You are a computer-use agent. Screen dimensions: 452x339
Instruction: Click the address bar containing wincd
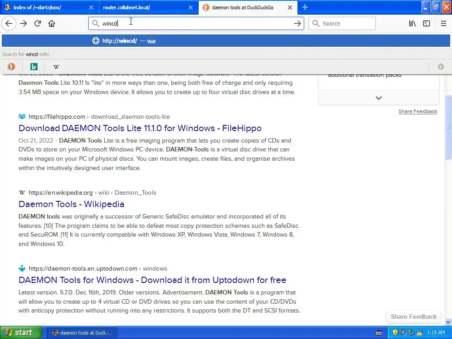pos(196,23)
